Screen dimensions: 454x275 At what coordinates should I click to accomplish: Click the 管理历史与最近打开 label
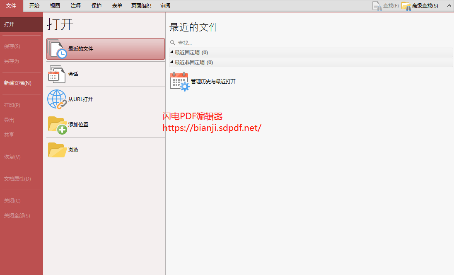pyautogui.click(x=213, y=81)
